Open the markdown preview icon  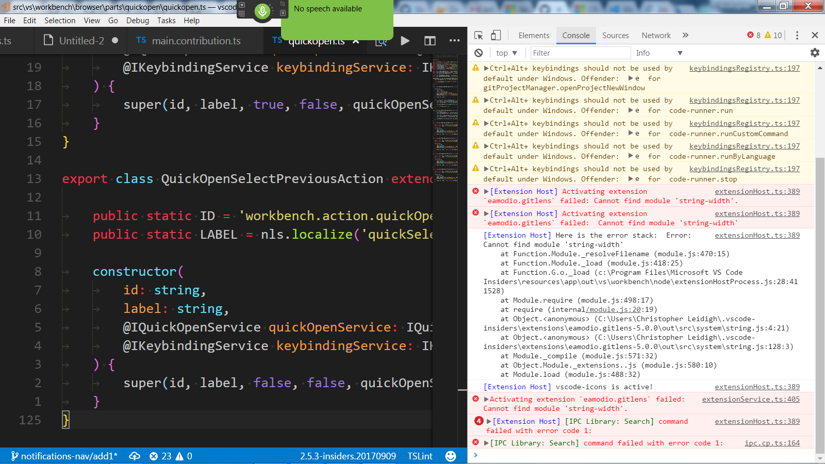pyautogui.click(x=381, y=41)
